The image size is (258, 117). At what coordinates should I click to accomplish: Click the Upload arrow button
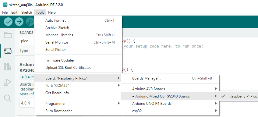tap(19, 22)
